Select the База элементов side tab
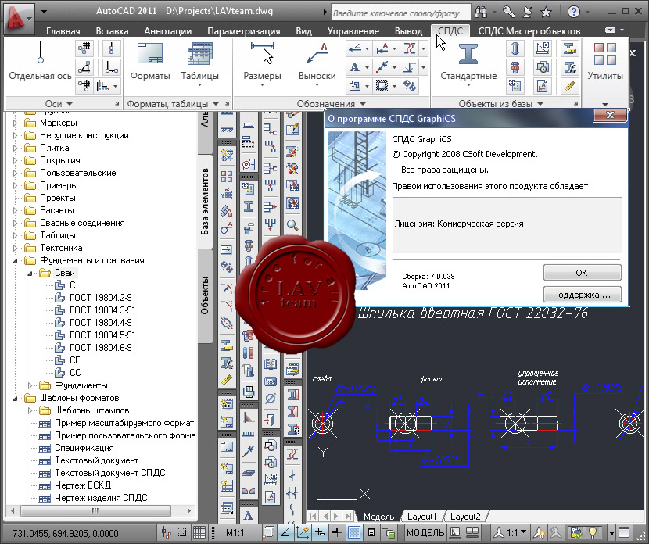This screenshot has width=649, height=544. [205, 202]
